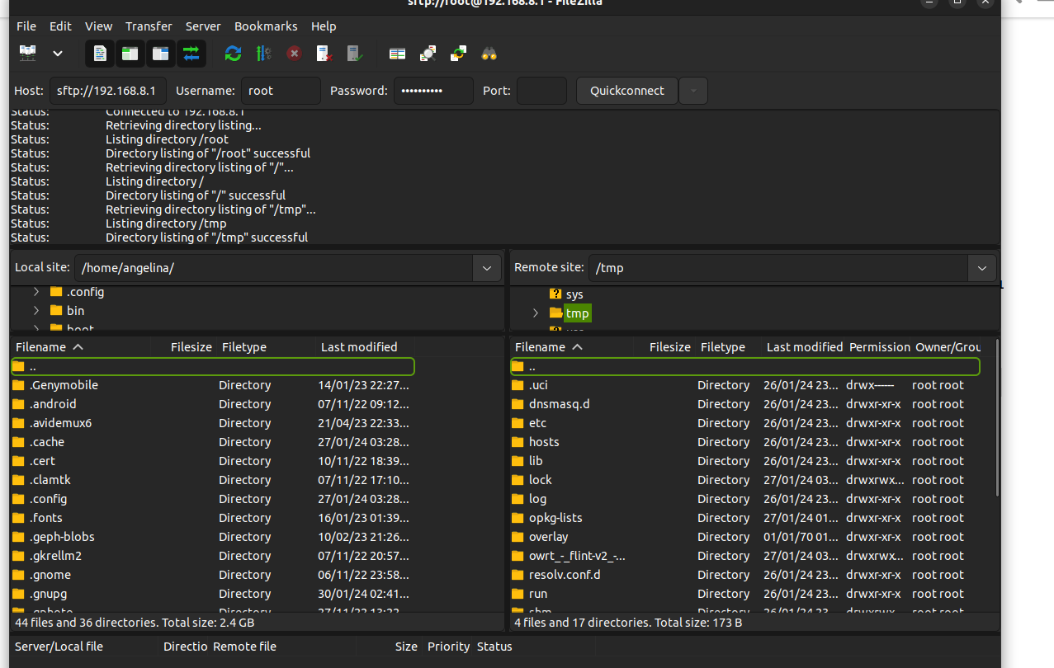Toggle the message log display
The width and height of the screenshot is (1054, 668).
[100, 54]
